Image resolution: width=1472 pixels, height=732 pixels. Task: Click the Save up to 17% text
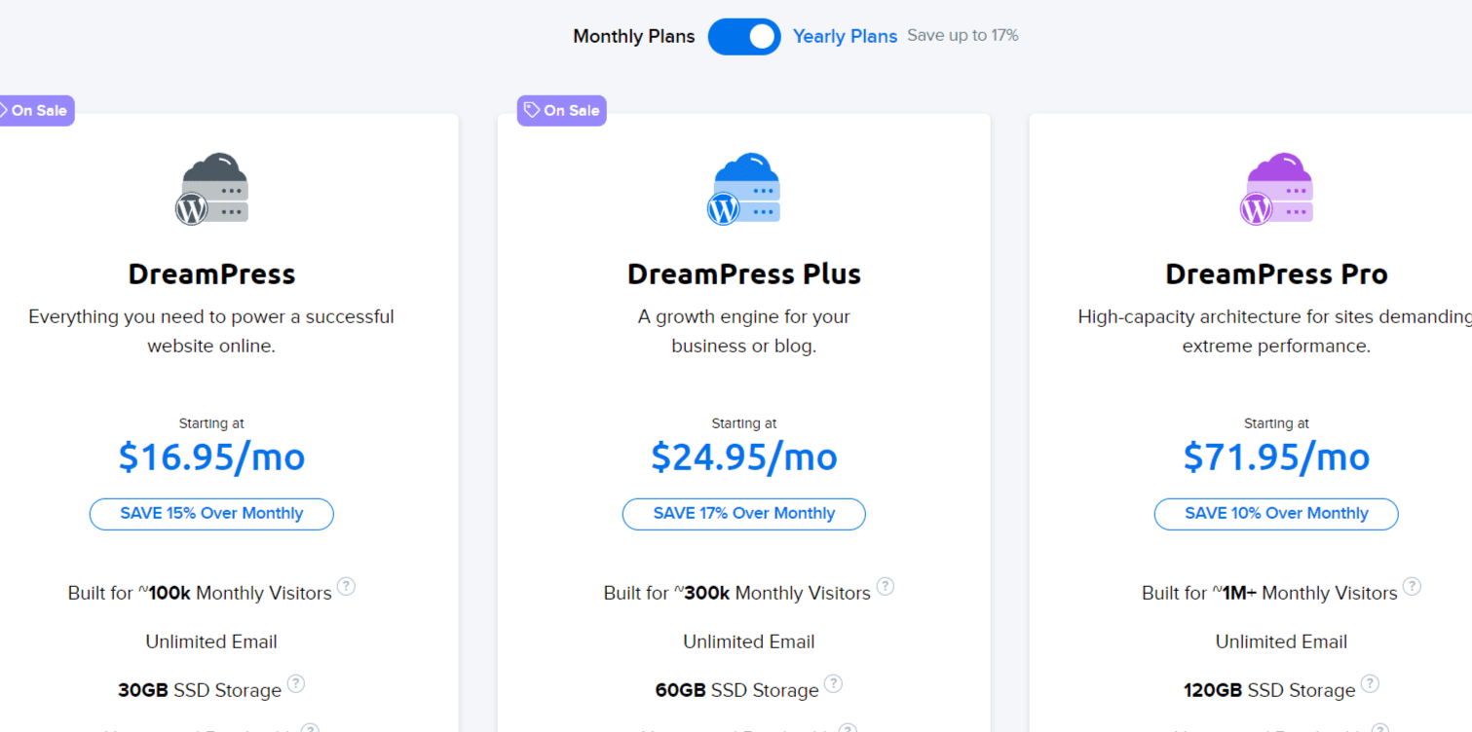pos(962,36)
